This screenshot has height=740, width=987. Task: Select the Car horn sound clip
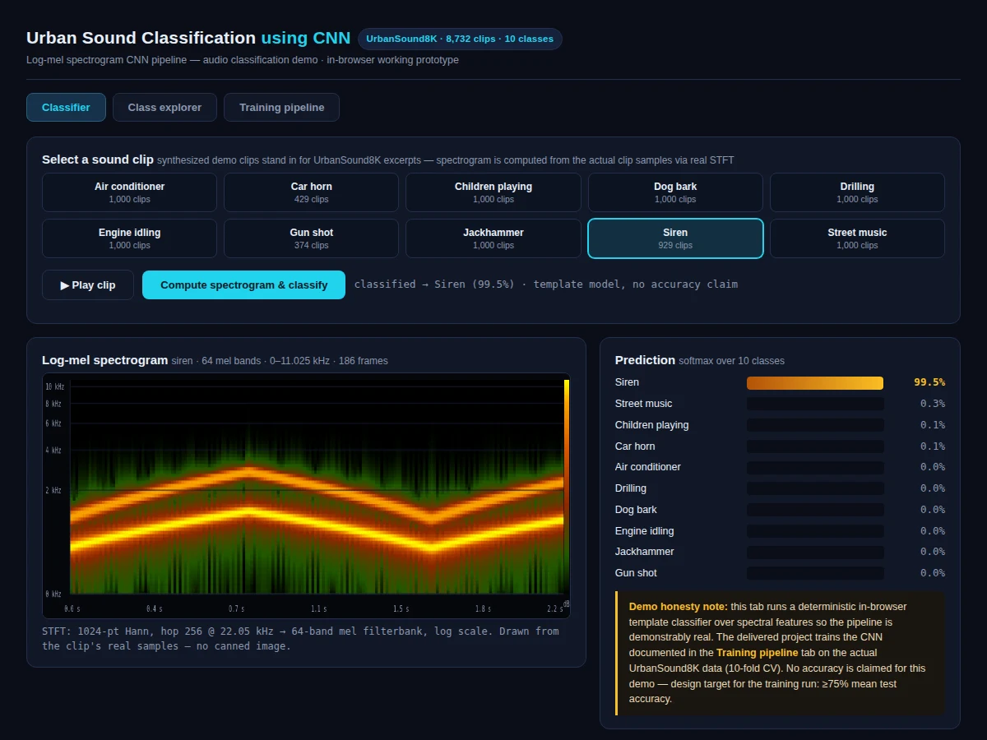311,192
